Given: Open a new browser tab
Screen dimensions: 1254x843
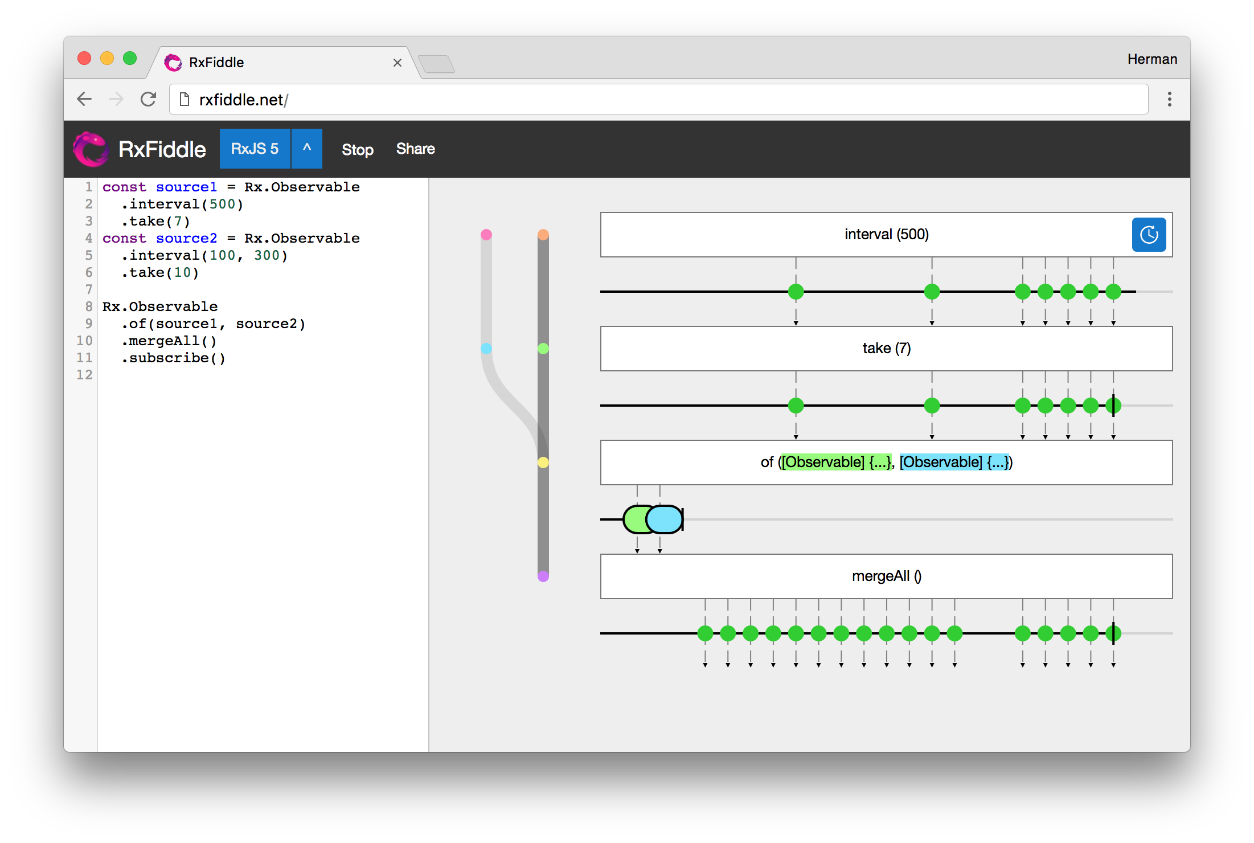Looking at the screenshot, I should pos(436,64).
